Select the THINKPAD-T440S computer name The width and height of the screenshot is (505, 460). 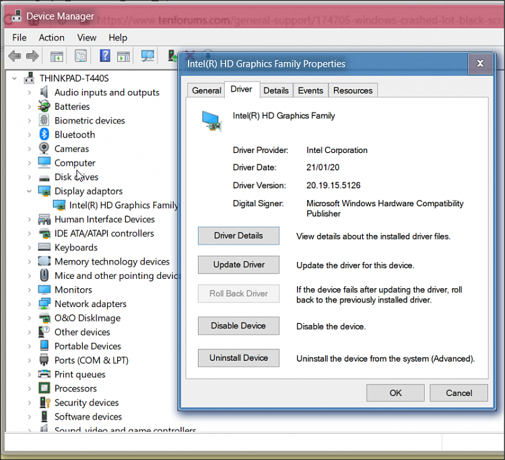(74, 78)
